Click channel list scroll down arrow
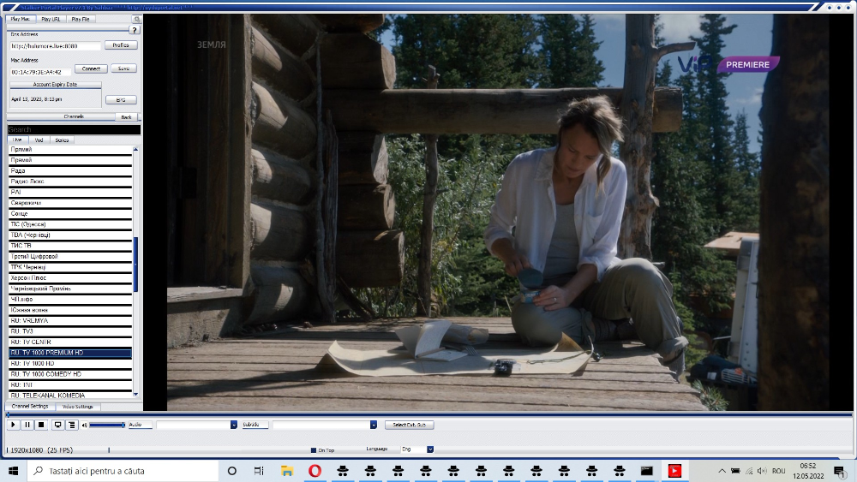The image size is (857, 482). coord(135,394)
